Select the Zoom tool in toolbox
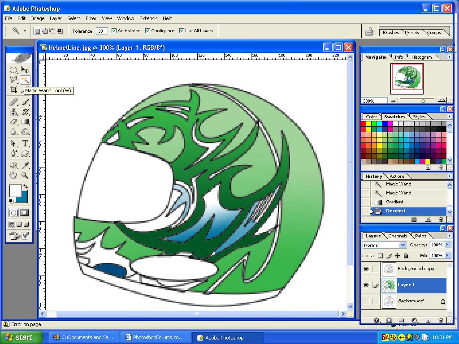459x344 pixels. click(25, 176)
